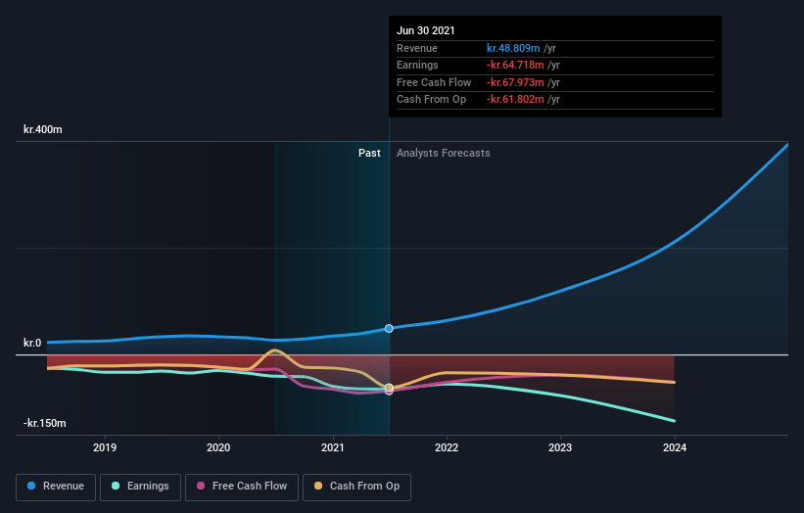
Task: Click the -kr.61.802m cash from op value
Action: tap(515, 100)
